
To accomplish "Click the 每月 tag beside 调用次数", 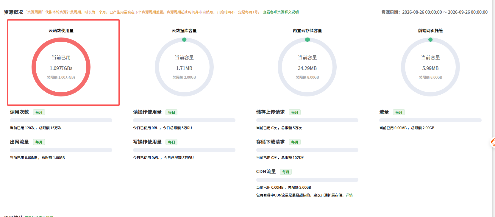I will (x=39, y=112).
